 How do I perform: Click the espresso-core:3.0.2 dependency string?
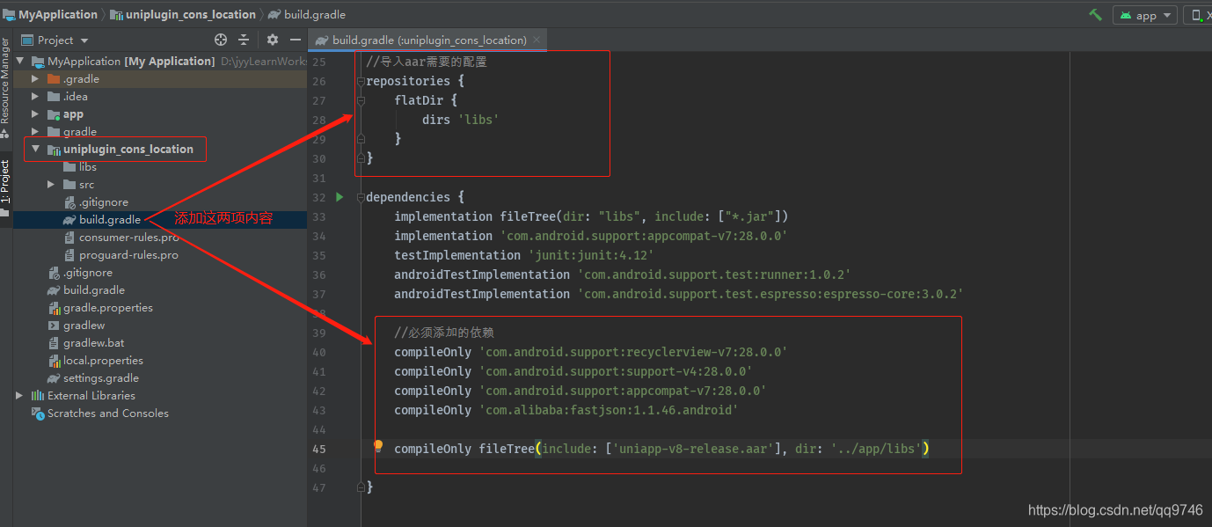pos(770,294)
